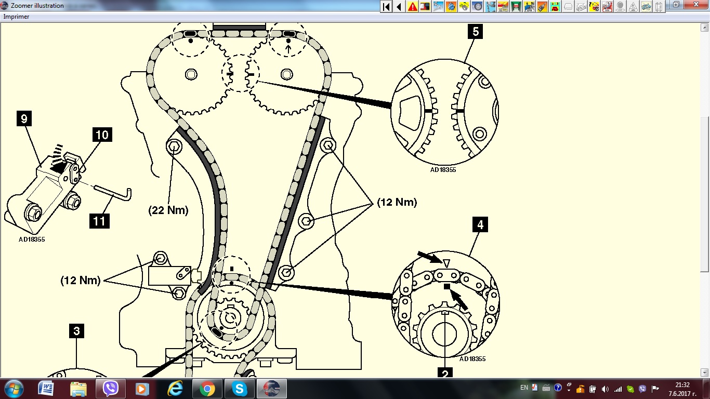Image resolution: width=710 pixels, height=399 pixels.
Task: Launch Windows Media Player from taskbar
Action: pos(143,389)
